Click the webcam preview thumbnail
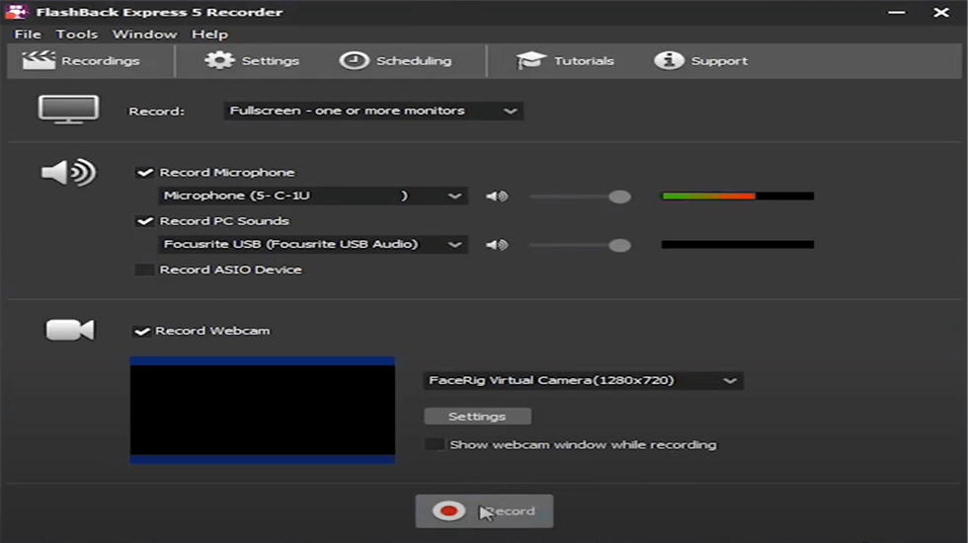968x543 pixels. click(x=263, y=410)
